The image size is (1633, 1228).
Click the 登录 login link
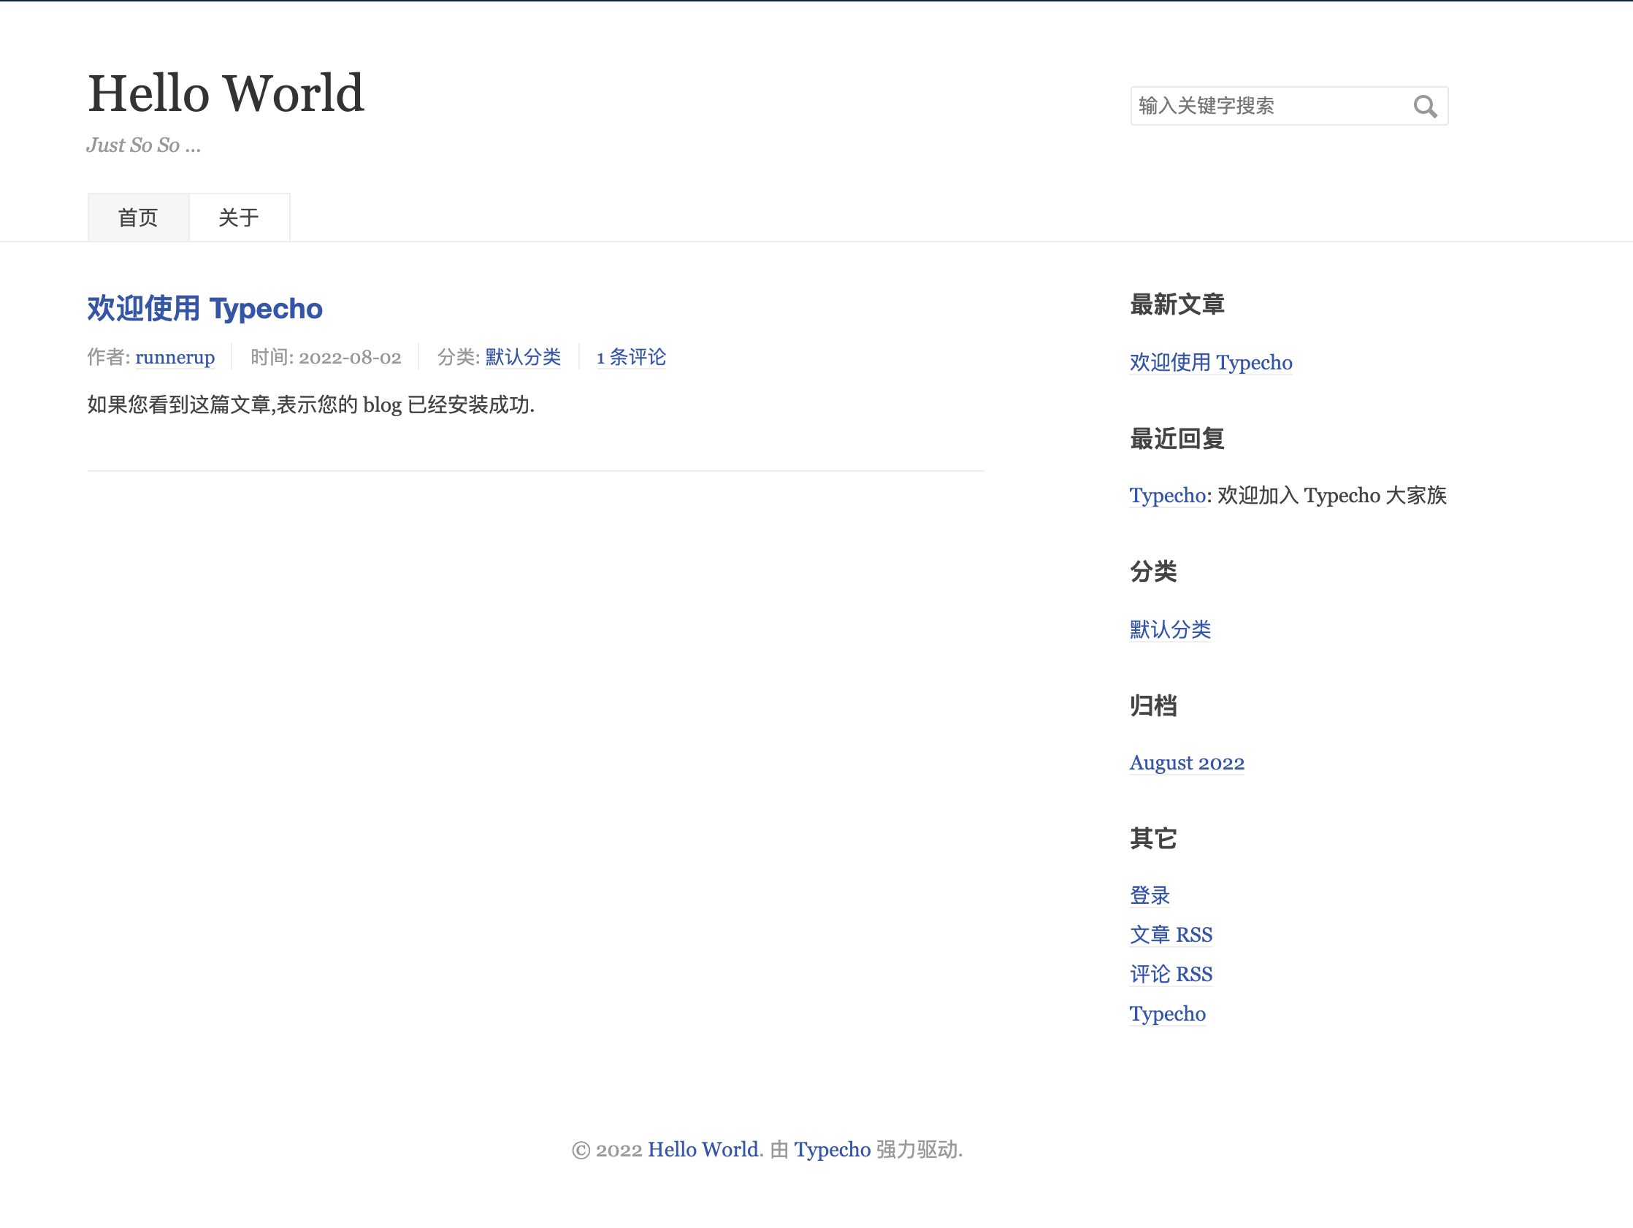click(x=1150, y=895)
